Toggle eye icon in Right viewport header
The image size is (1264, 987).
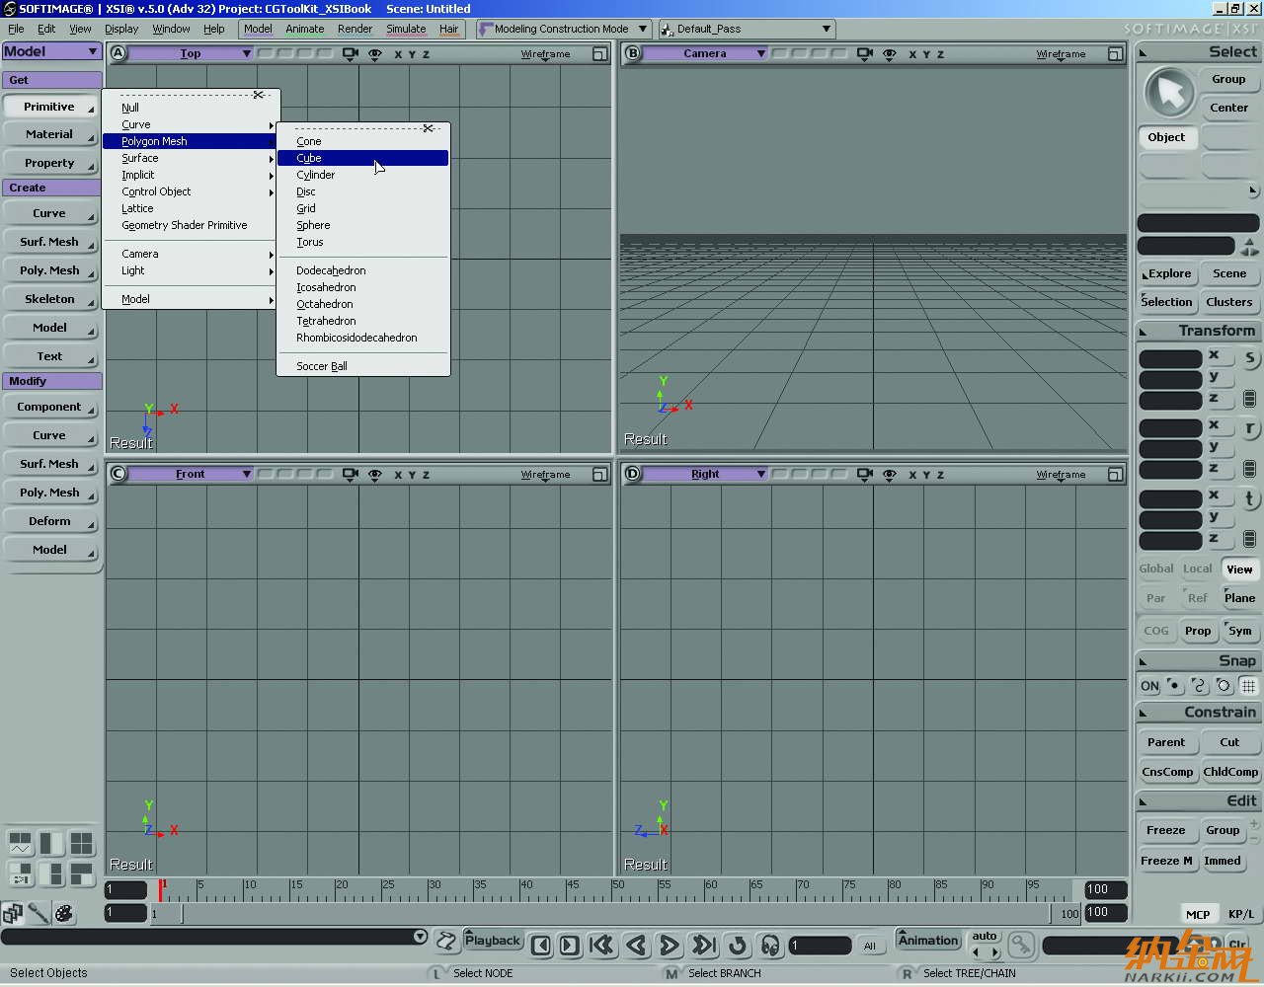890,474
